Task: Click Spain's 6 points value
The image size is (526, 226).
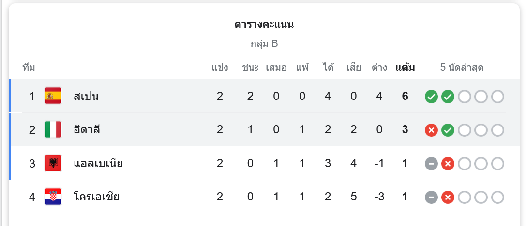Action: [405, 96]
